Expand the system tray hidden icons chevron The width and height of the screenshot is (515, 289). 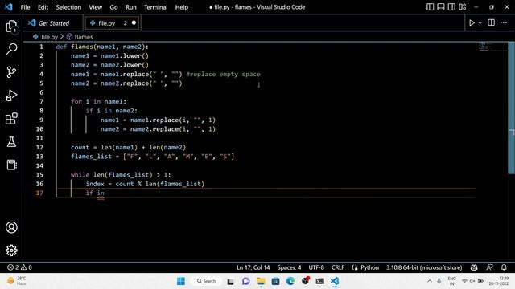point(429,281)
